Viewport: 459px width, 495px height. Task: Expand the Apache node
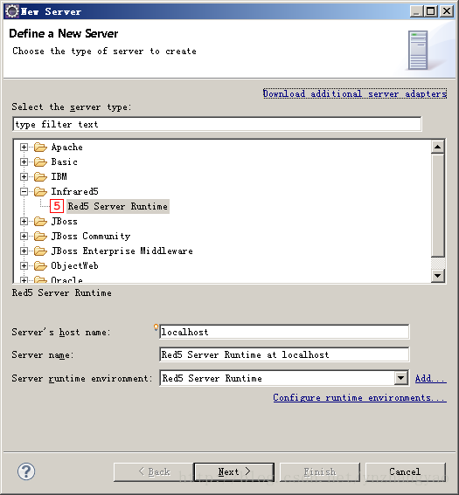pyautogui.click(x=24, y=148)
